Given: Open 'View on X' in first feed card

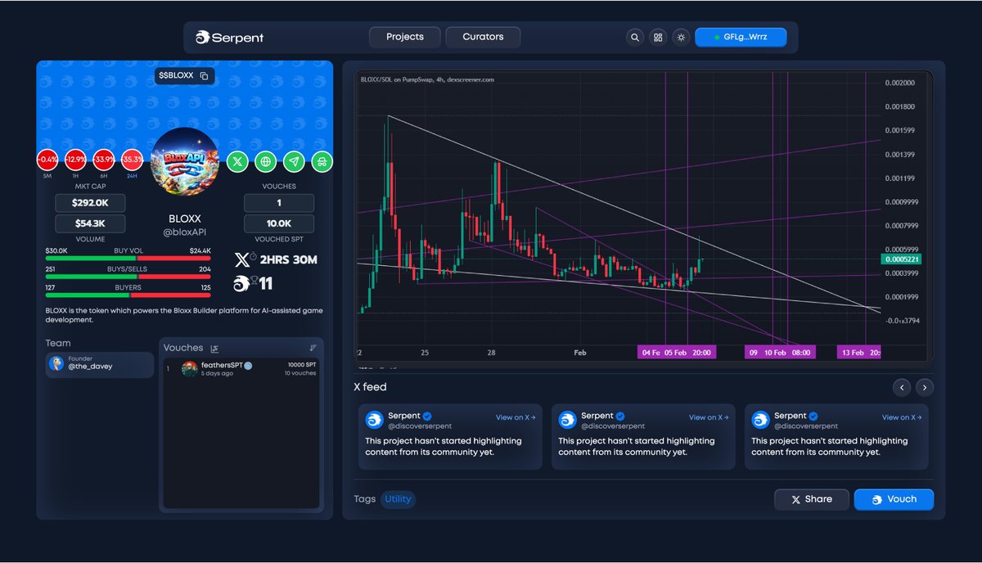Looking at the screenshot, I should point(516,417).
